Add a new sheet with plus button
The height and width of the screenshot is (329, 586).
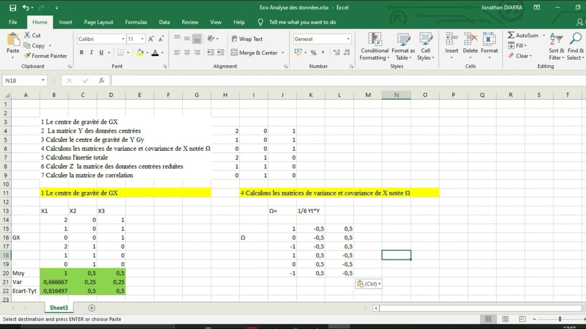click(92, 308)
